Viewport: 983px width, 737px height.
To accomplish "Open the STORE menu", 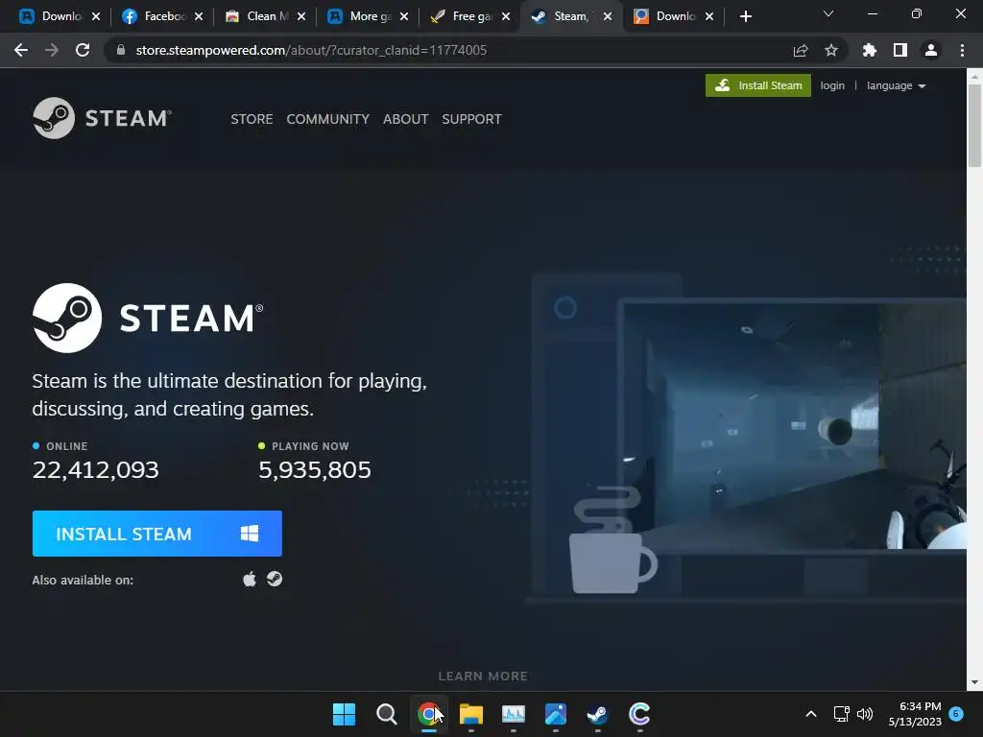I will [252, 119].
